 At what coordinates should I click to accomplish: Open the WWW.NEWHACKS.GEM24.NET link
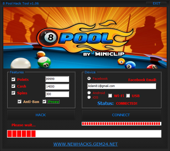click(86, 144)
